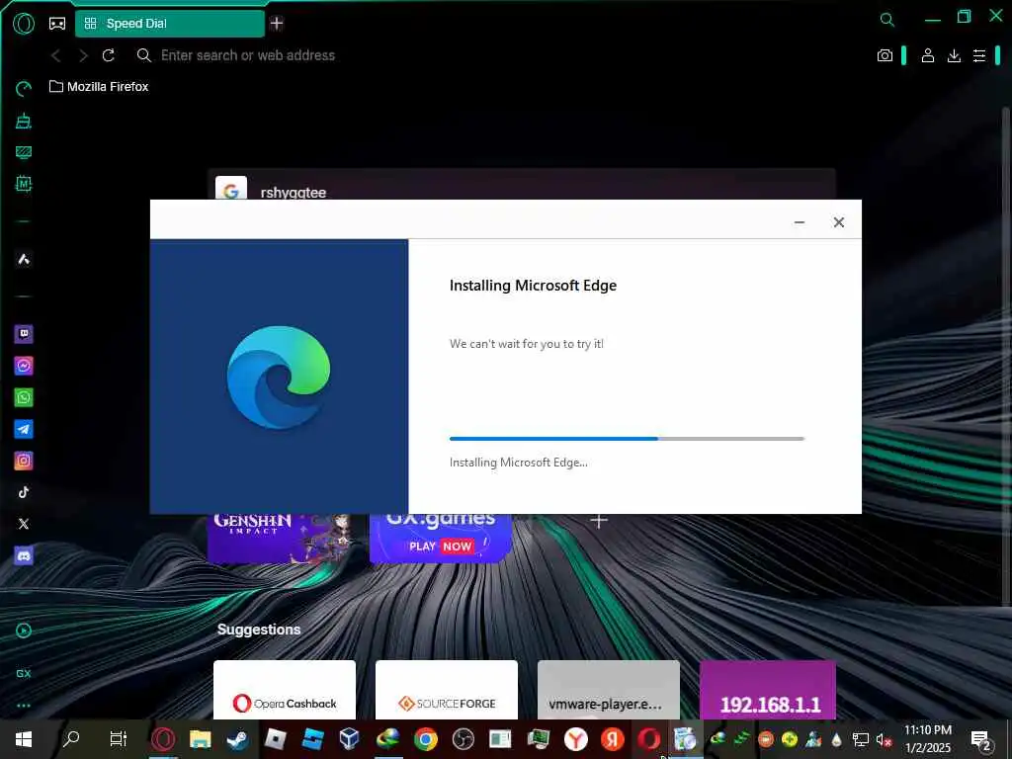
Task: Open Discord in the sidebar
Action: 24,555
